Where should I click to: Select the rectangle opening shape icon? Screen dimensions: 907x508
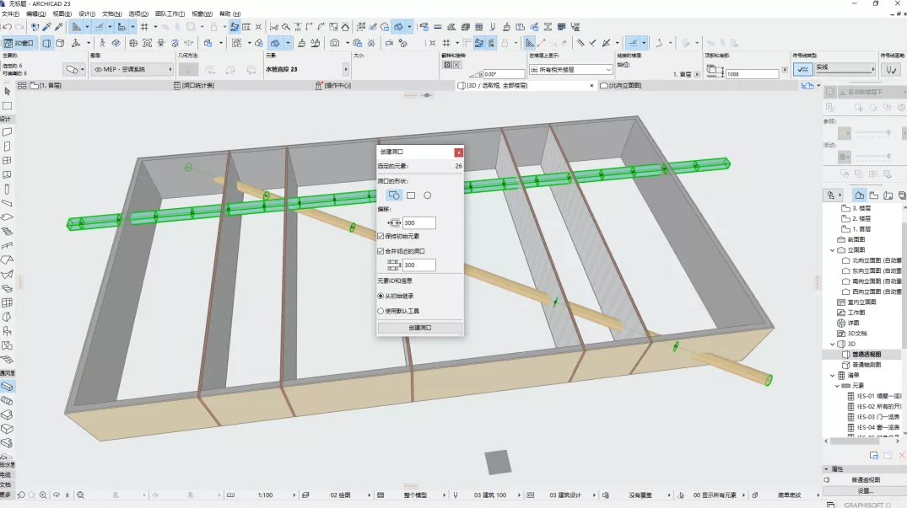pyautogui.click(x=411, y=195)
